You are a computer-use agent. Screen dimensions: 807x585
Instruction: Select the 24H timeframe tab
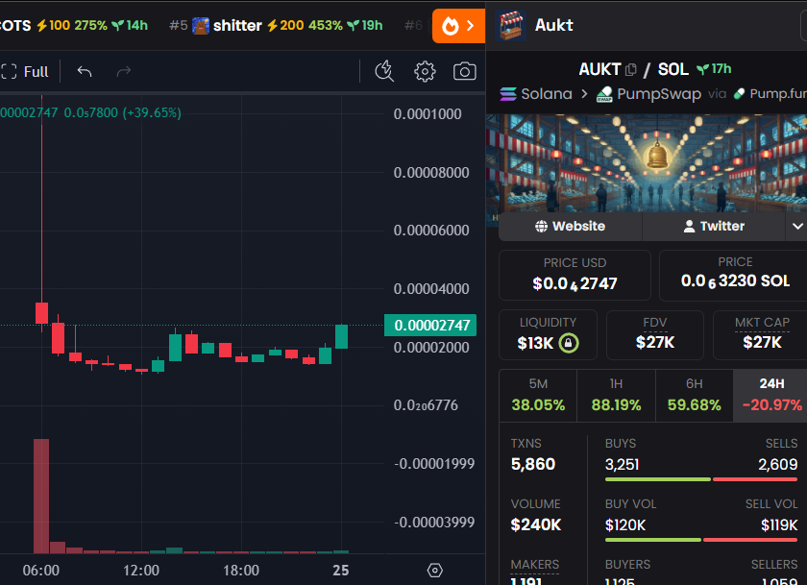click(771, 395)
